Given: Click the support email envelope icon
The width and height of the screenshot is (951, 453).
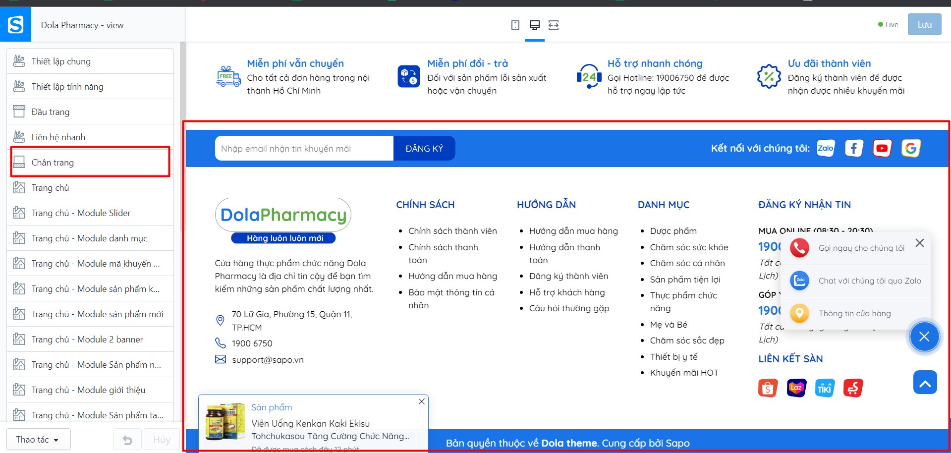Looking at the screenshot, I should pyautogui.click(x=221, y=359).
